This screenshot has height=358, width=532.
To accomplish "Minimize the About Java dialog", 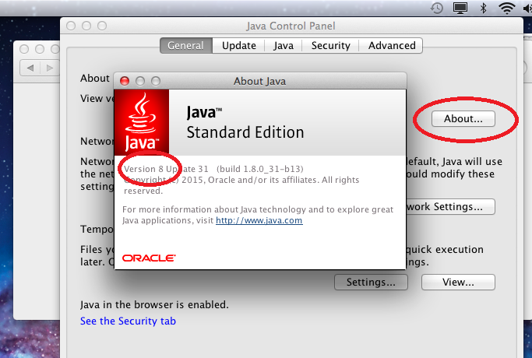I will pyautogui.click(x=140, y=81).
